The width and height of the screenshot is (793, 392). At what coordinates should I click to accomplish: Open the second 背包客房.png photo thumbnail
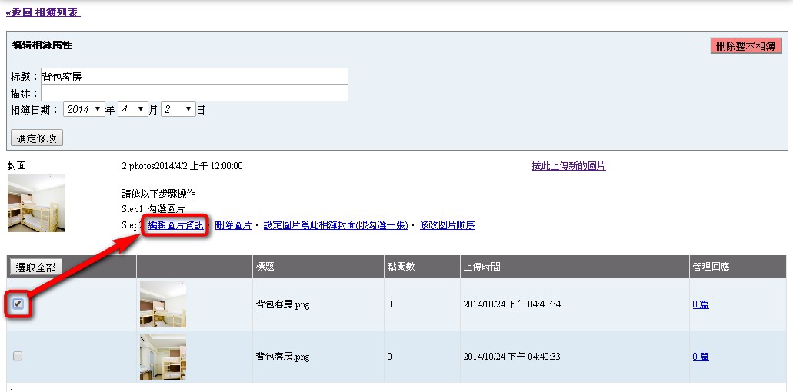162,357
